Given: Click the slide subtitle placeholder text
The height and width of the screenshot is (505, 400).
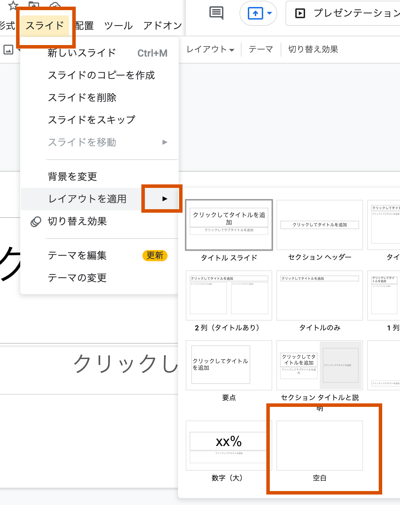Looking at the screenshot, I should coord(126,364).
